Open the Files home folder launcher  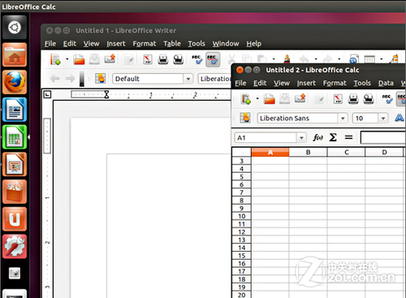tap(15, 54)
